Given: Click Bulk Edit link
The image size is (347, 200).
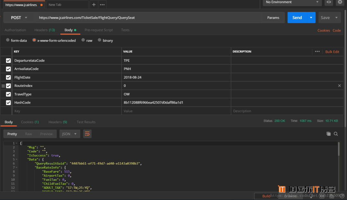Looking at the screenshot, I should 332,51.
